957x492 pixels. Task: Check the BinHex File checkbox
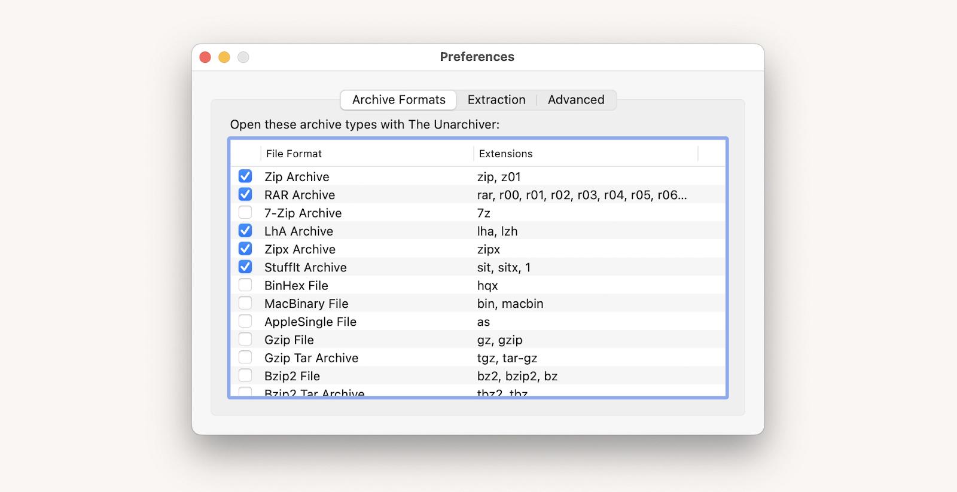245,285
